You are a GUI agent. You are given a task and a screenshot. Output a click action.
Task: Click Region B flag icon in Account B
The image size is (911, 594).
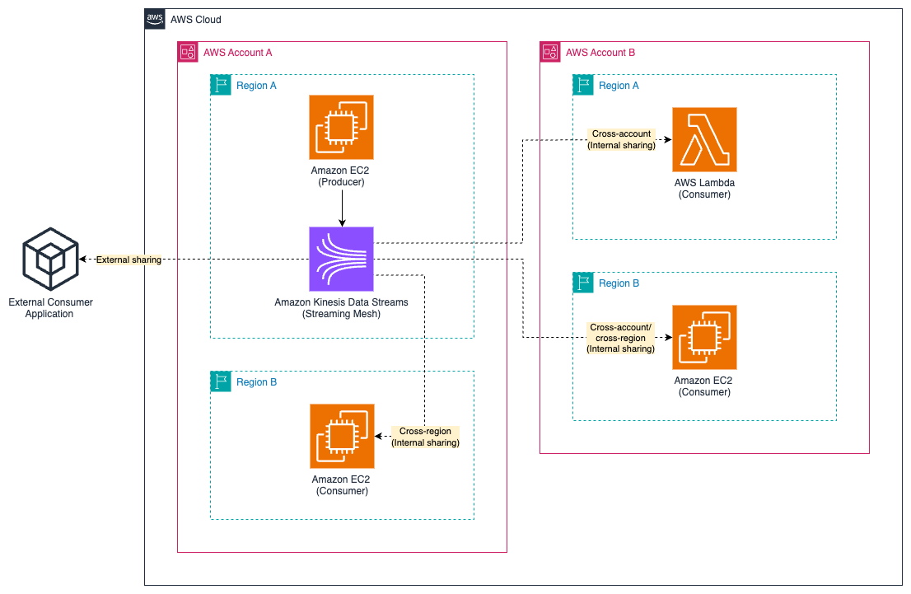click(583, 283)
